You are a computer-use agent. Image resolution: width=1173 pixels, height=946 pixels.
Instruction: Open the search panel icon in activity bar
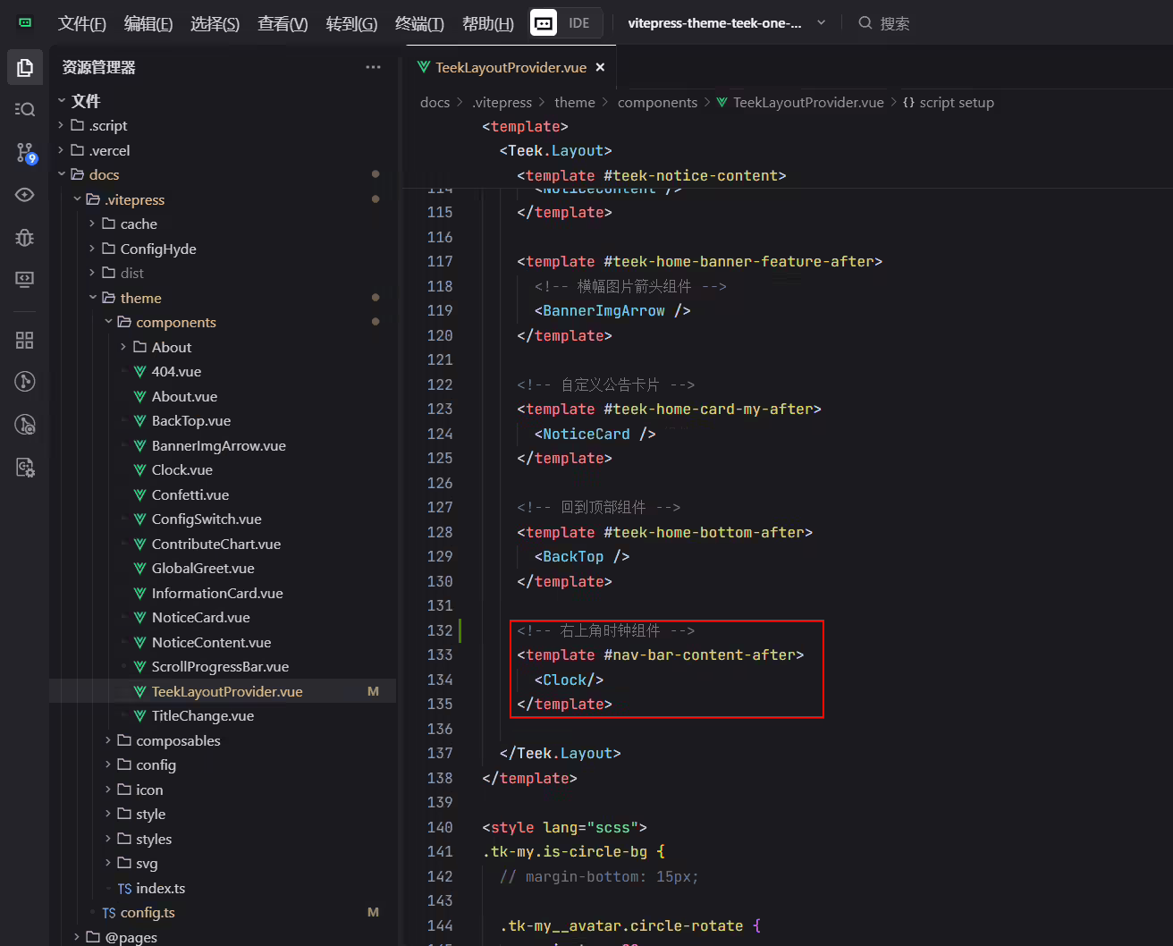click(25, 109)
